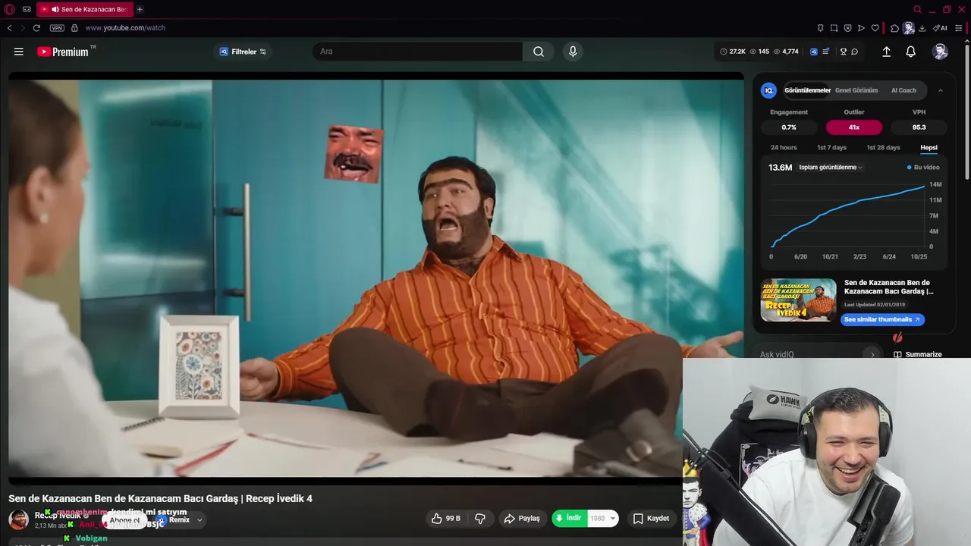View site security via padlock icon
Viewport: 971px width, 546px height.
74,28
